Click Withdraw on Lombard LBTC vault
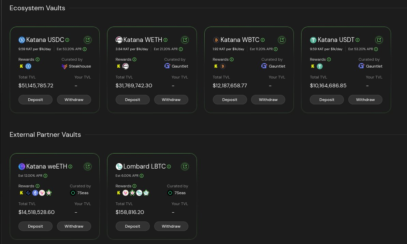 pos(171,226)
